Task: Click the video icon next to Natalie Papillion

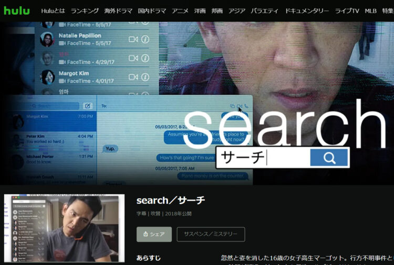Action: pyautogui.click(x=133, y=39)
